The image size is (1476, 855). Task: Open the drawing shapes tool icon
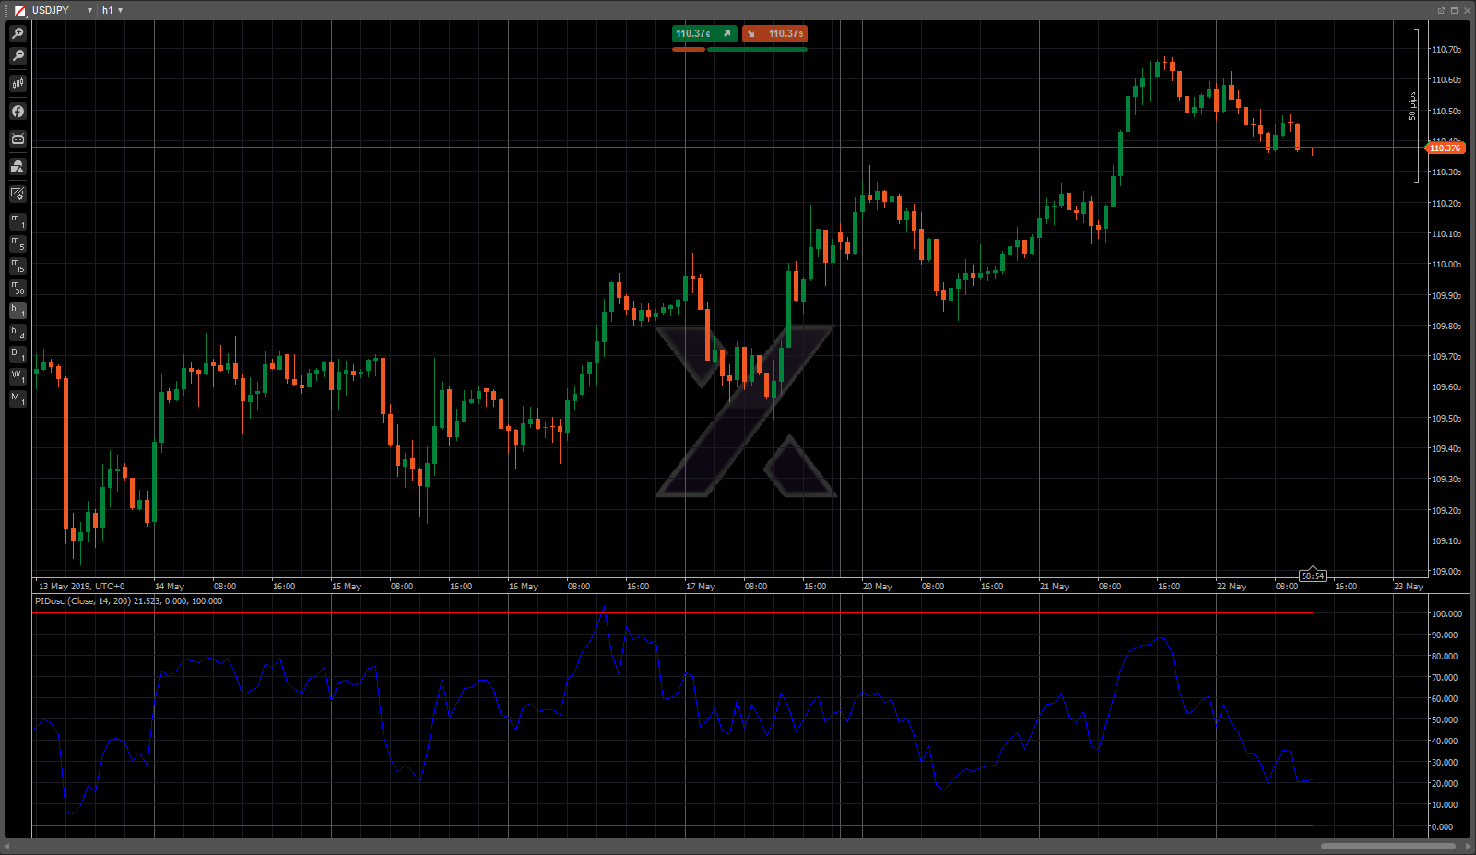coord(18,167)
